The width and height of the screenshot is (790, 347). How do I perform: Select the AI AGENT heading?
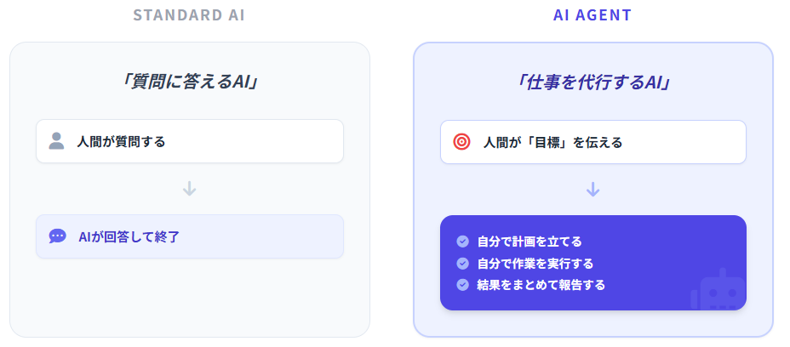pyautogui.click(x=592, y=15)
